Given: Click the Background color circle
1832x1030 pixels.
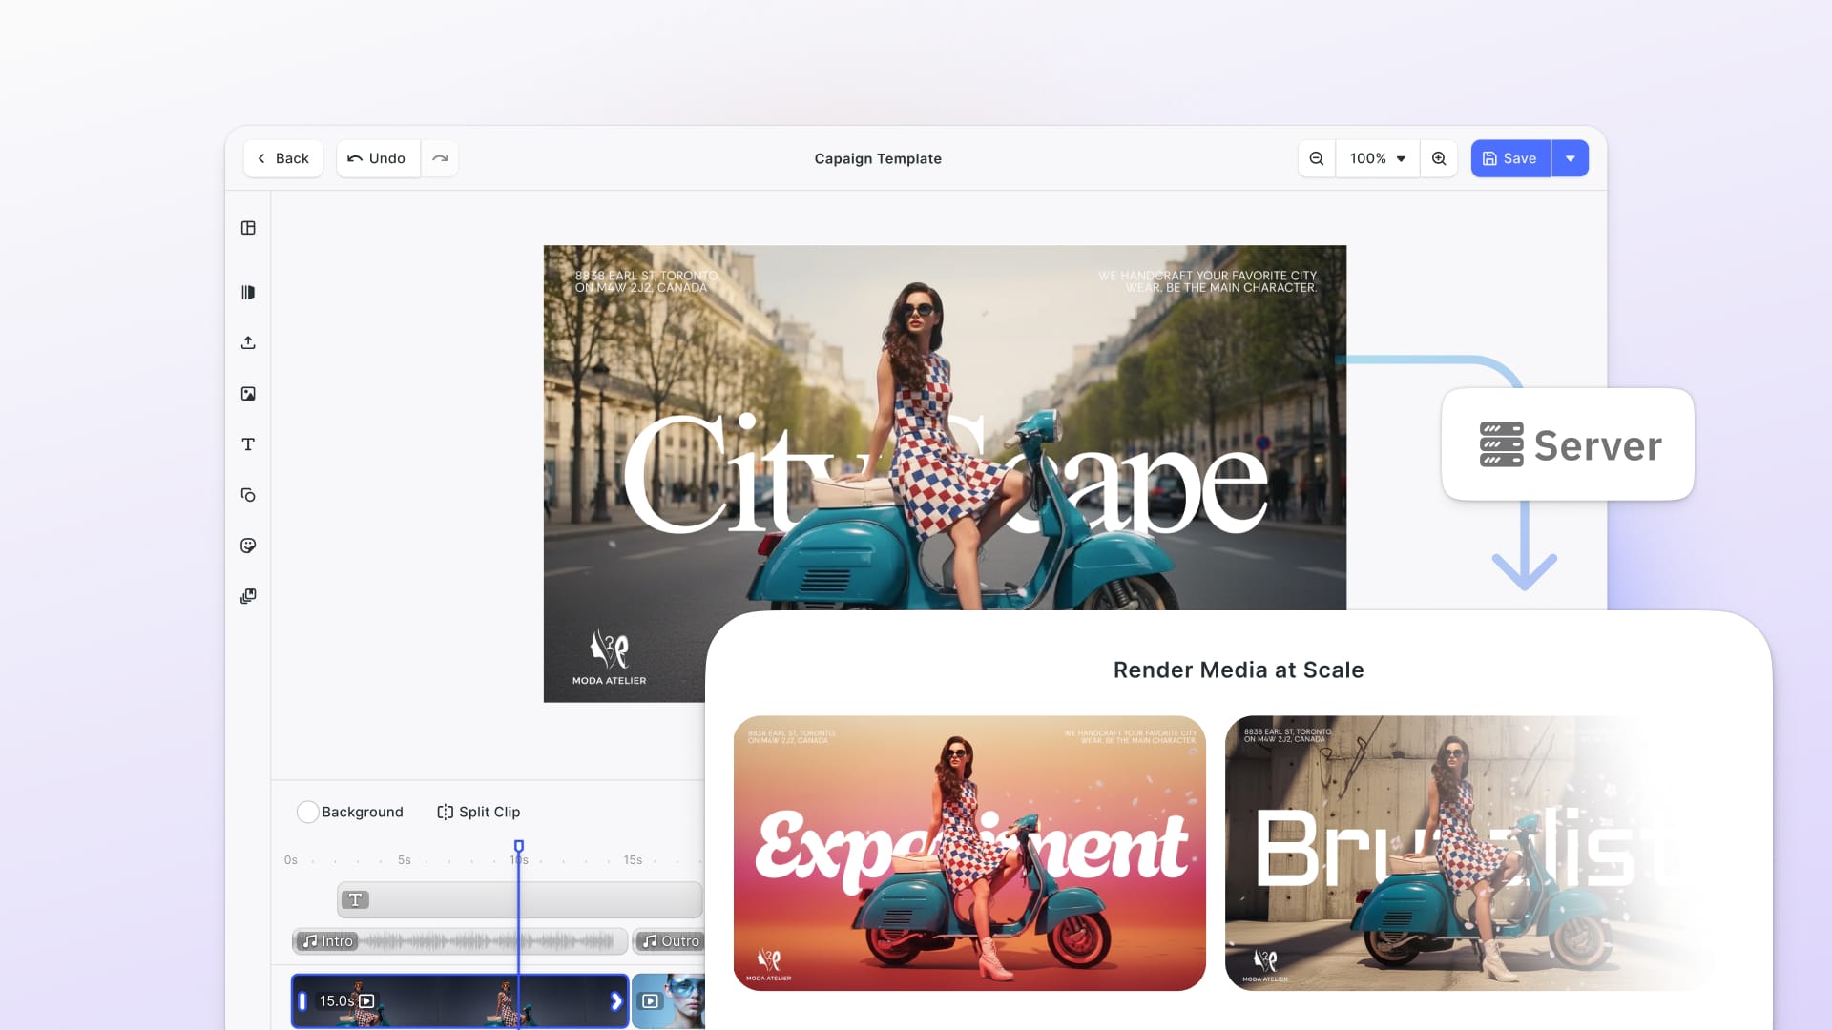Looking at the screenshot, I should pyautogui.click(x=307, y=812).
